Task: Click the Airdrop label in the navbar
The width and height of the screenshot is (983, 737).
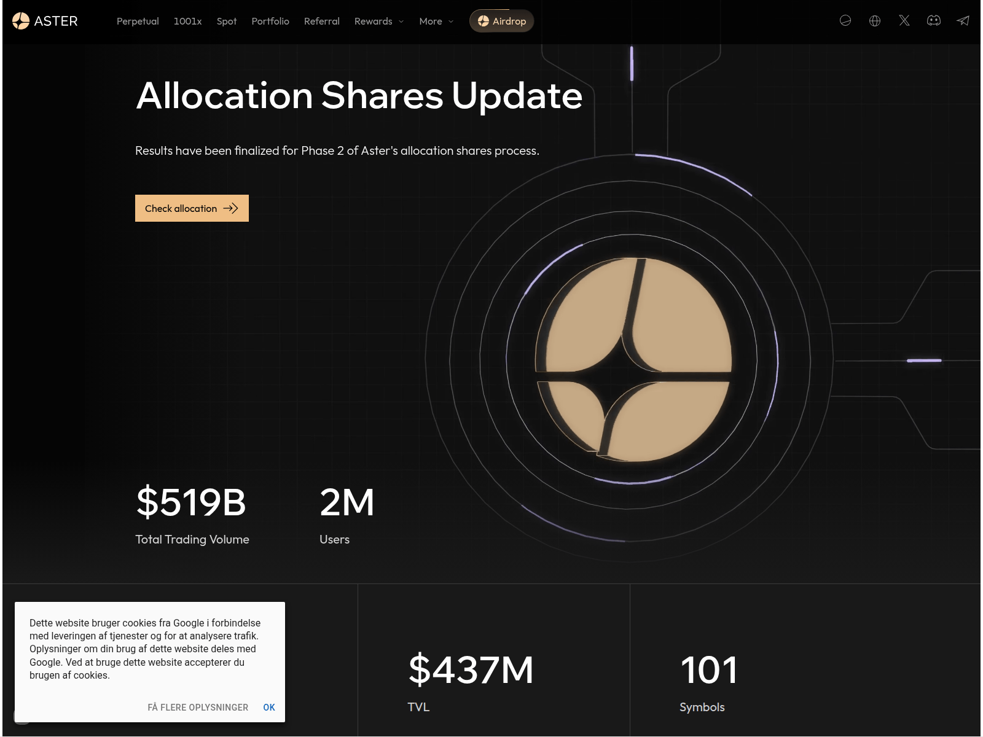Action: pyautogui.click(x=509, y=21)
